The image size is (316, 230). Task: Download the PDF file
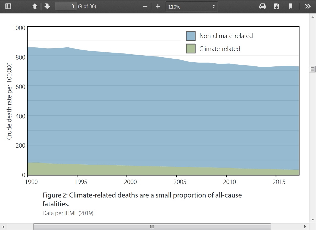pyautogui.click(x=277, y=6)
